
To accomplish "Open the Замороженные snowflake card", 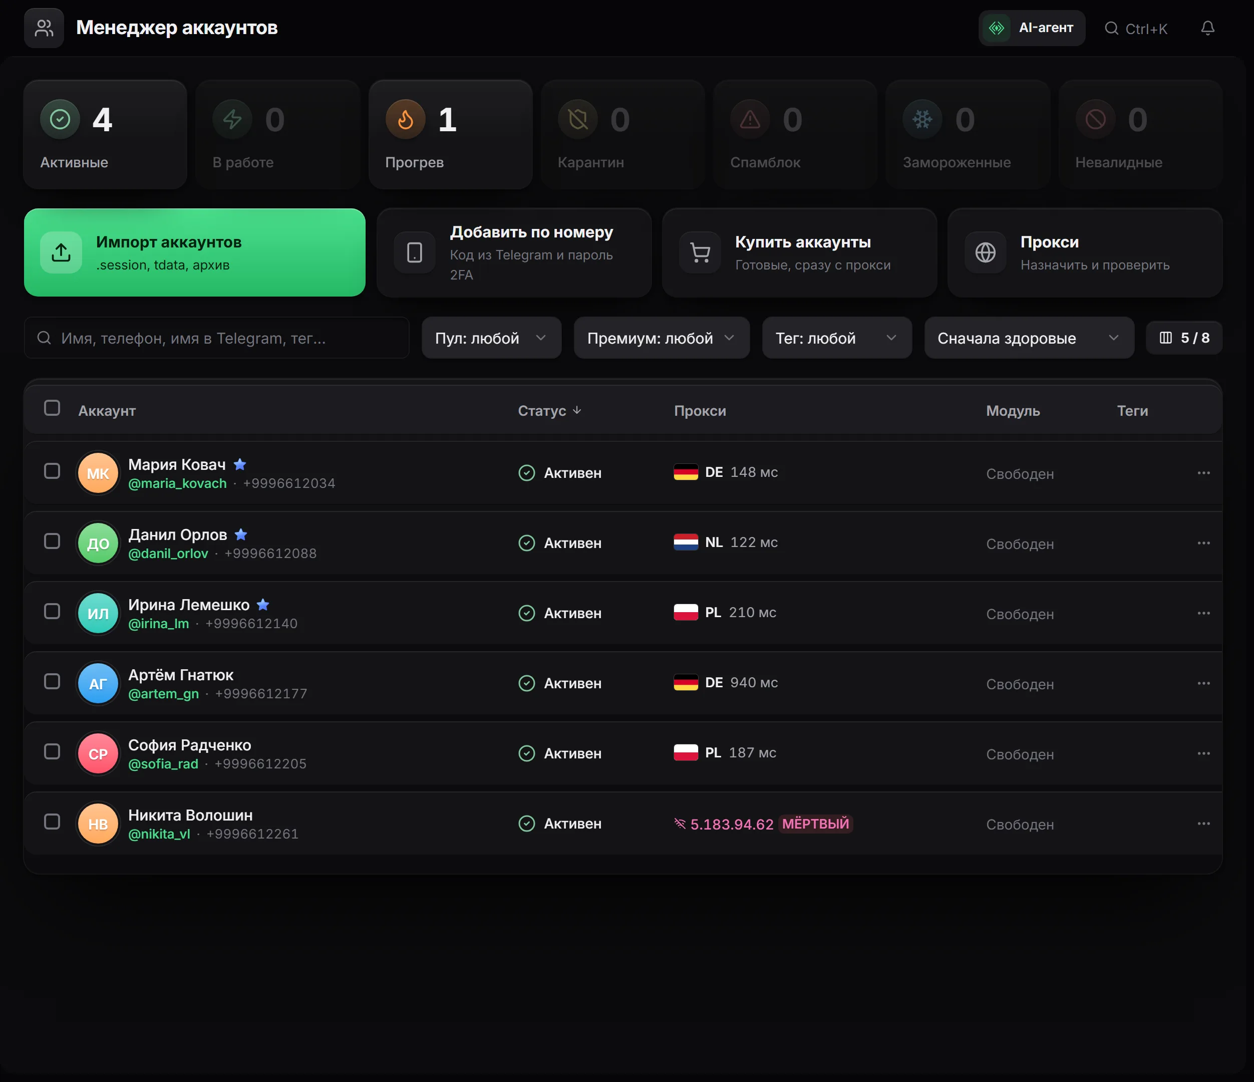I will tap(968, 134).
